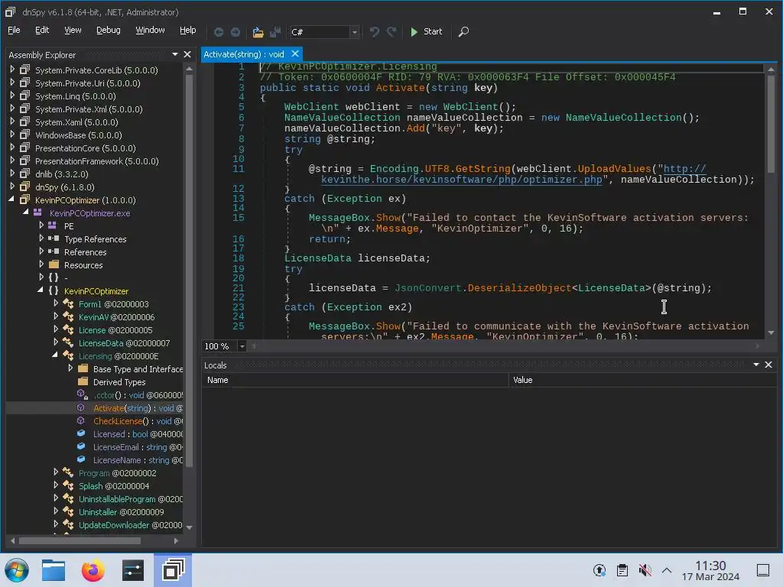Open the Edit menu
783x587 pixels.
[x=42, y=30]
